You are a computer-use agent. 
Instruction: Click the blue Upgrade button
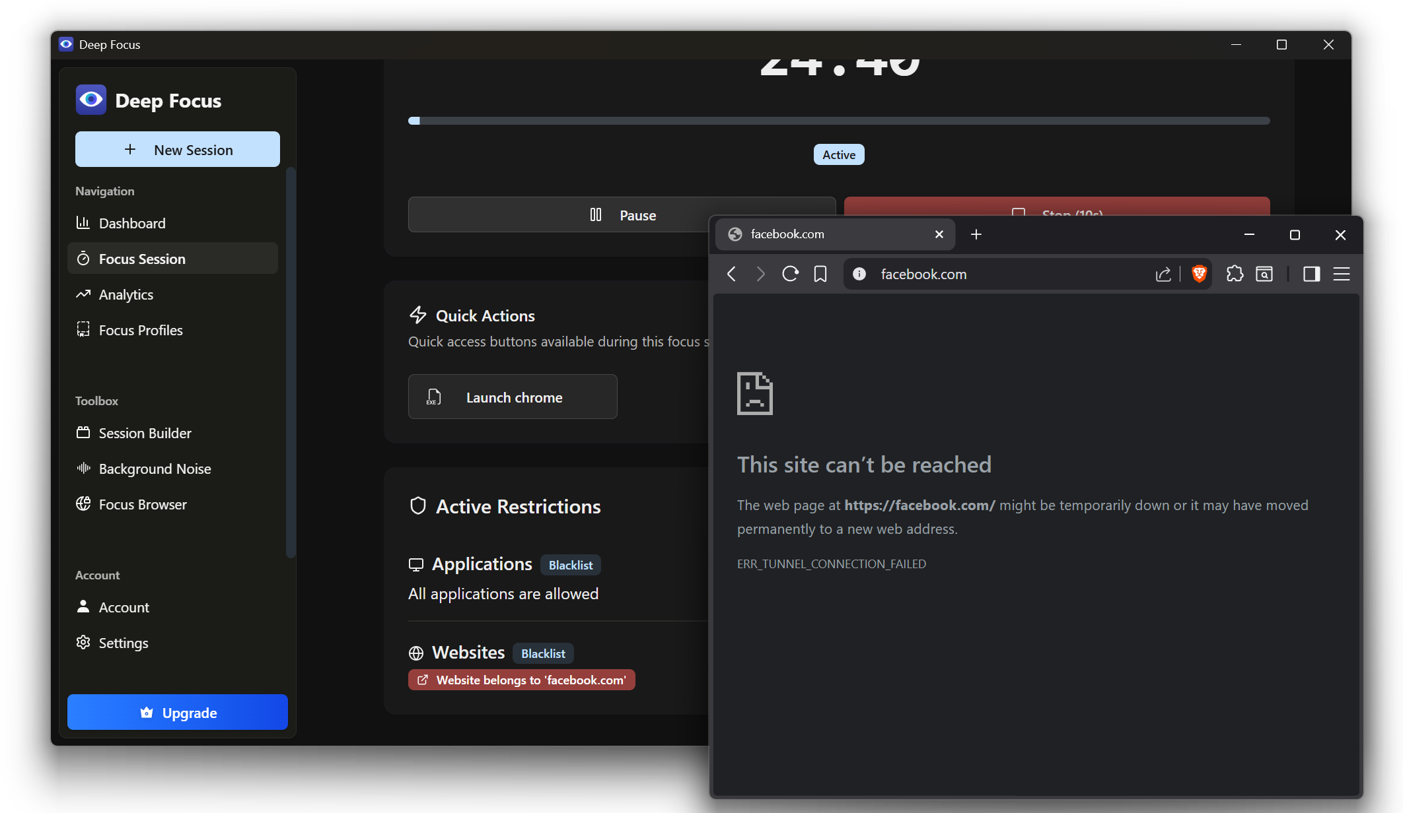tap(178, 712)
